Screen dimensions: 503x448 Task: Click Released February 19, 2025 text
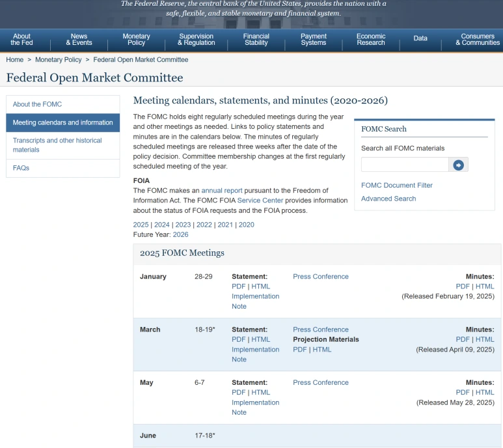pos(448,296)
